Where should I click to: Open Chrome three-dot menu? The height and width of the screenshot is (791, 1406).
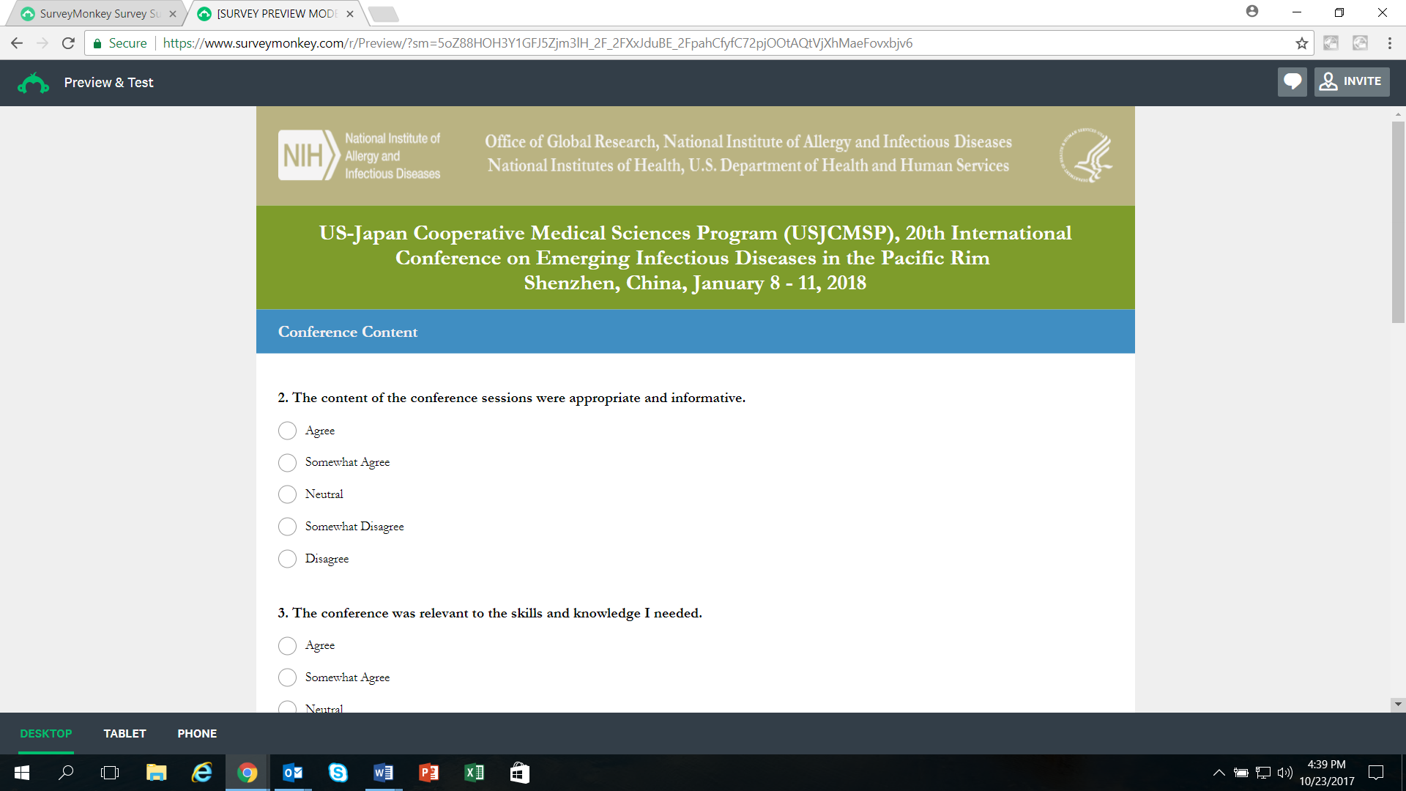coord(1389,43)
